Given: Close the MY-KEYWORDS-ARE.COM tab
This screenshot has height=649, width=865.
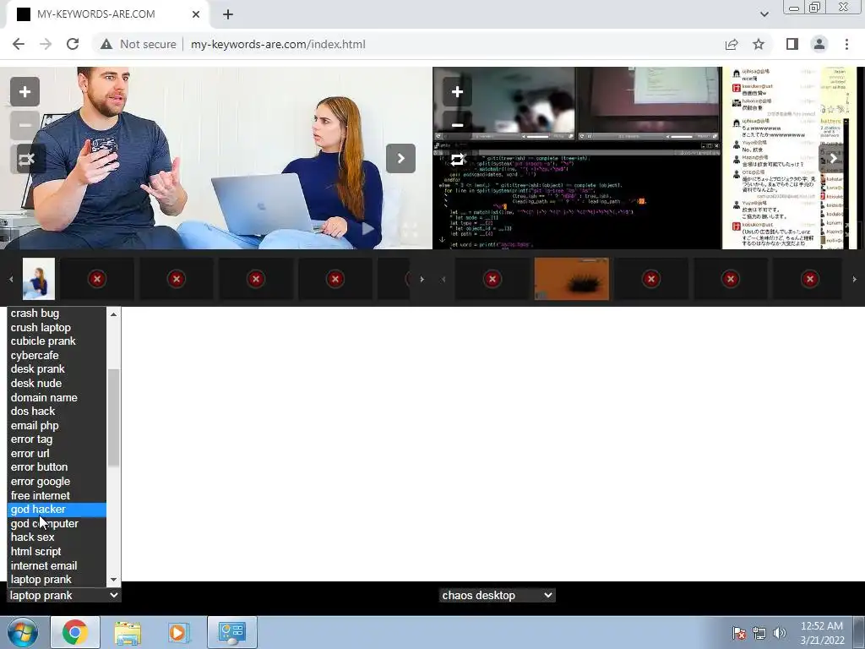Looking at the screenshot, I should tap(196, 14).
